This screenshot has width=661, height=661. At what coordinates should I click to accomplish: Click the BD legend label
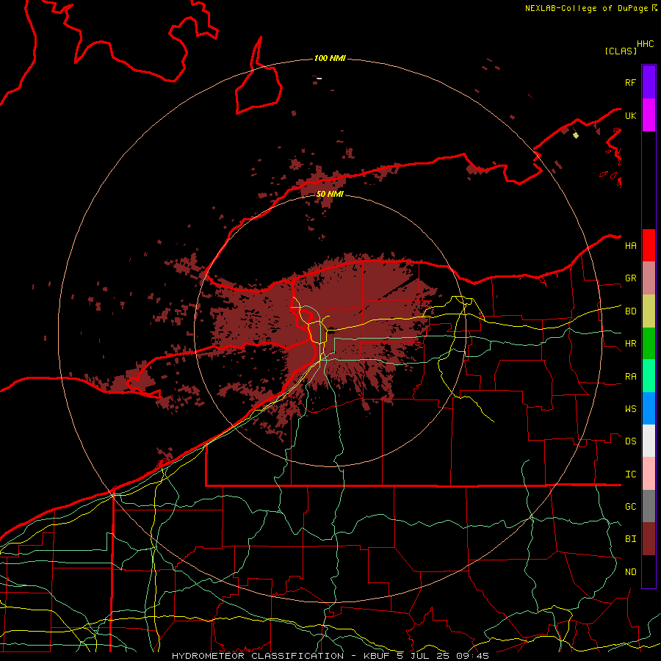click(630, 311)
